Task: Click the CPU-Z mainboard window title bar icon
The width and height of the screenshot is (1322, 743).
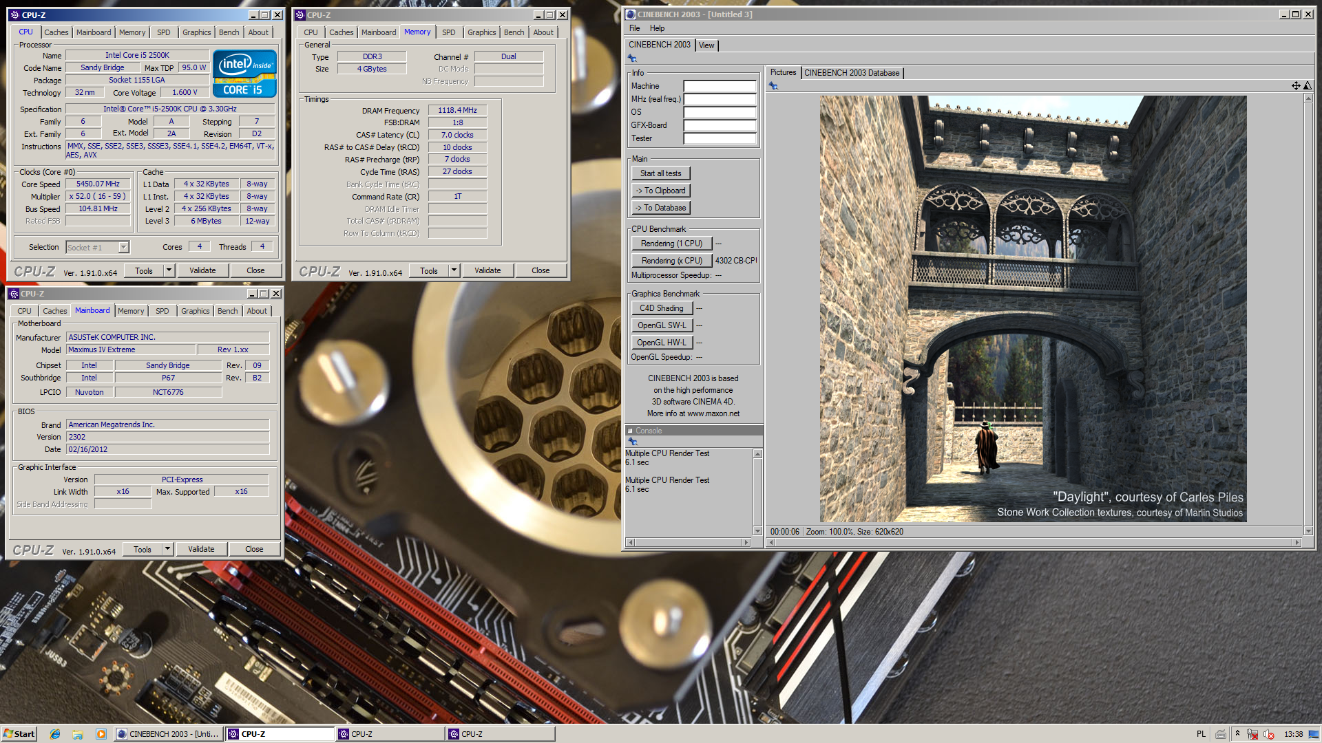Action: click(x=14, y=294)
